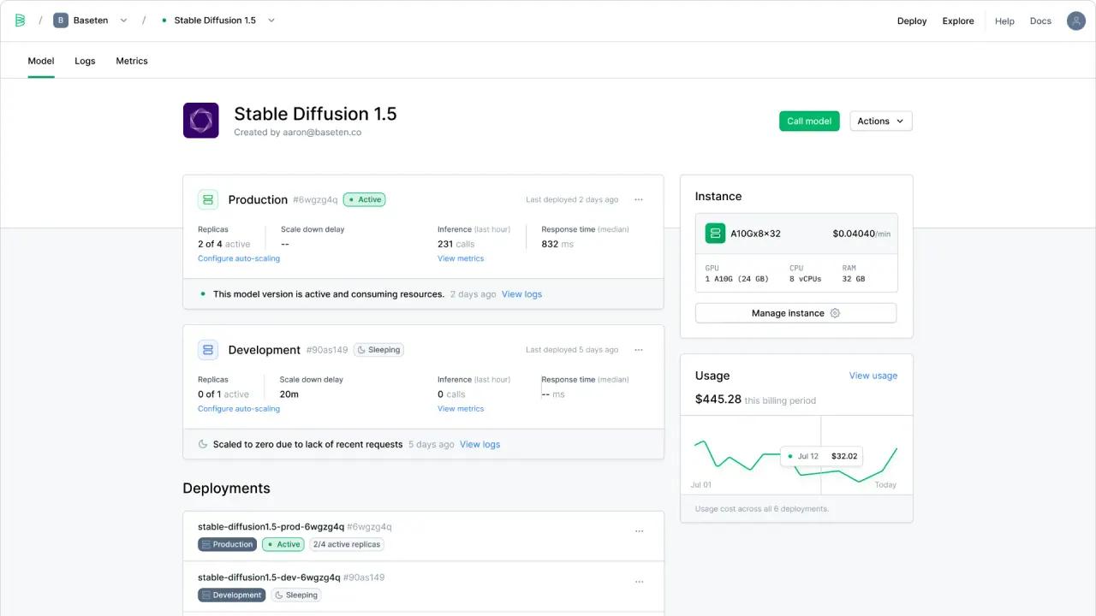The width and height of the screenshot is (1096, 616).
Task: Click the green Call model button
Action: click(809, 121)
